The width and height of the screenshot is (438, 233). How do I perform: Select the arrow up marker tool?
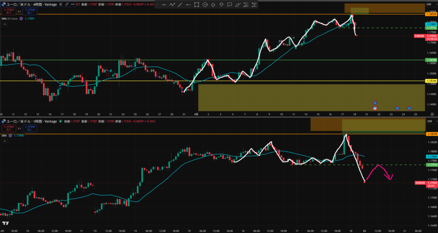[213, 5]
